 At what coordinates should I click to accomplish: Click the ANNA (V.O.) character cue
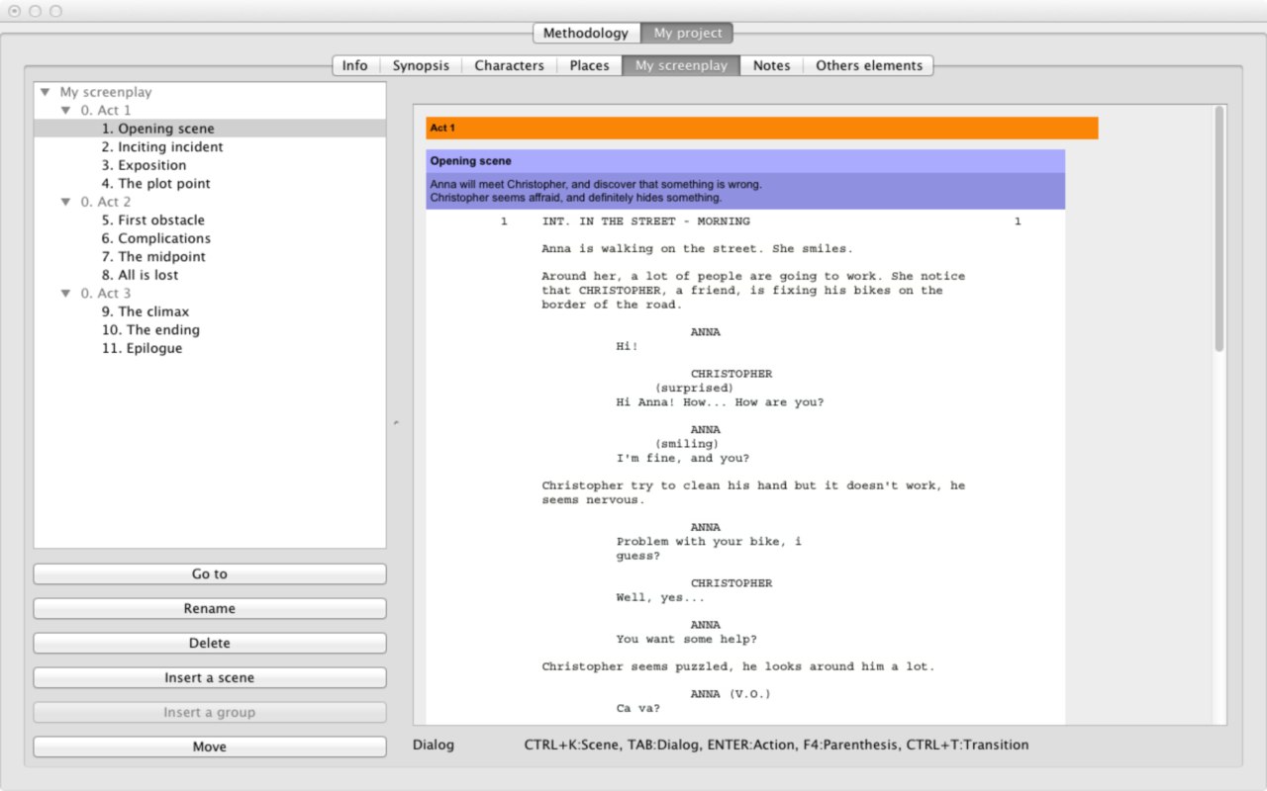coord(731,694)
